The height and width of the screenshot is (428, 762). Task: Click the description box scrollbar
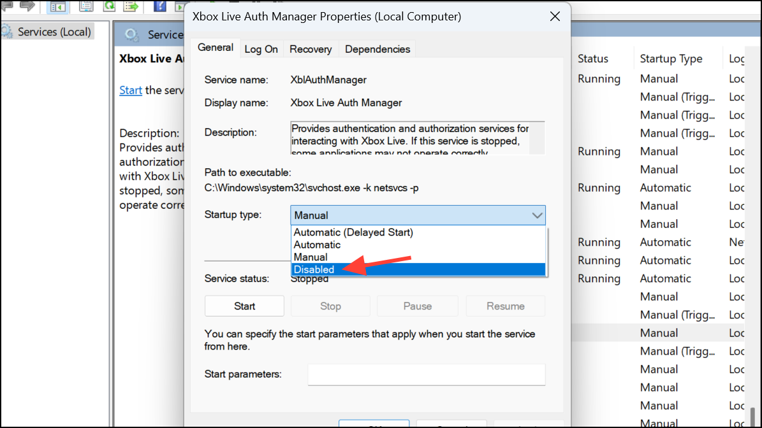pos(537,138)
